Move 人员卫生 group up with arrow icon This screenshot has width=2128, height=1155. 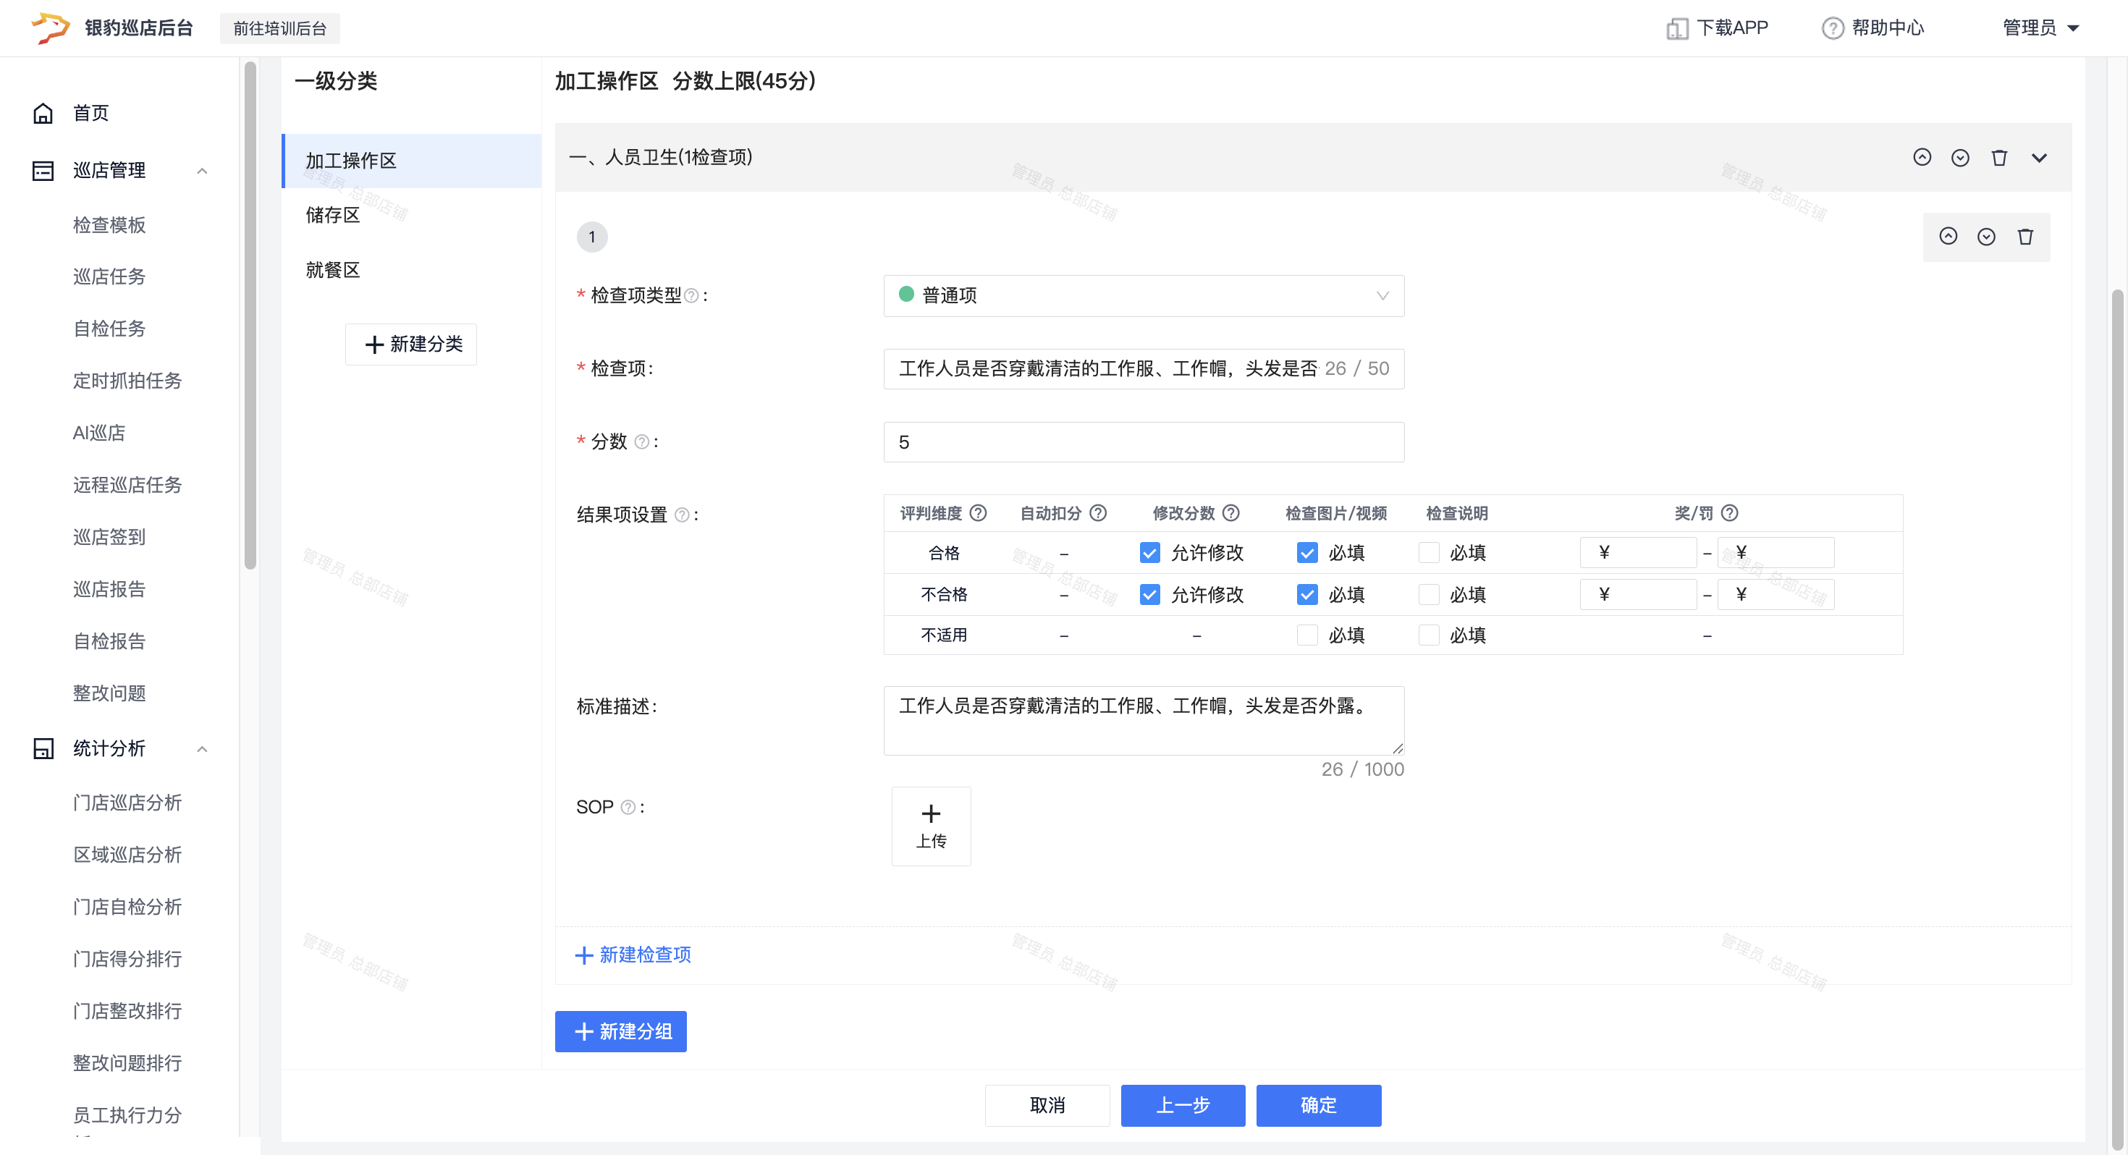pos(1922,157)
